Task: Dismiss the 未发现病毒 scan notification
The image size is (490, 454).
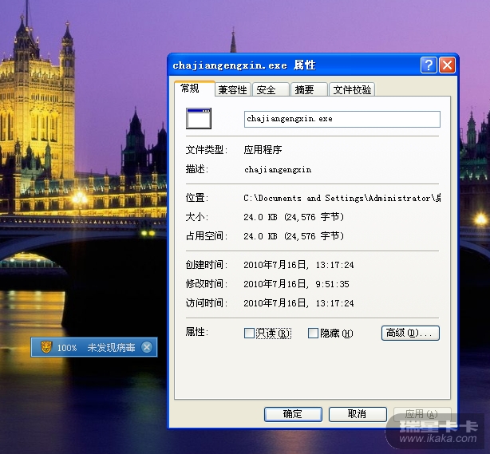Action: [x=147, y=347]
